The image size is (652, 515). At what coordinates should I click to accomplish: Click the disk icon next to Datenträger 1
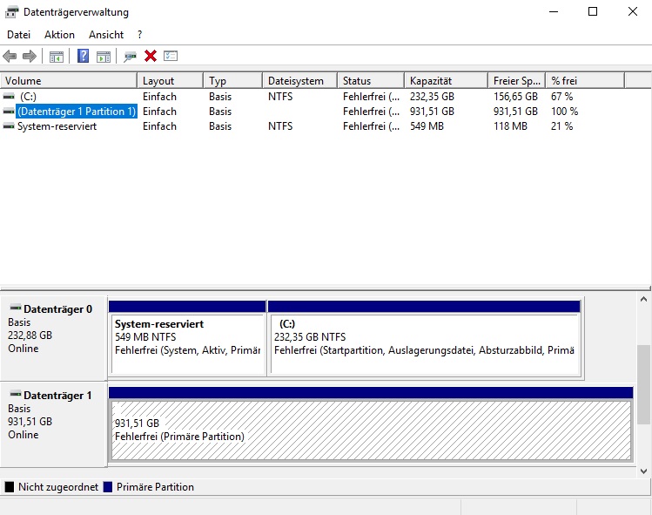click(x=16, y=394)
